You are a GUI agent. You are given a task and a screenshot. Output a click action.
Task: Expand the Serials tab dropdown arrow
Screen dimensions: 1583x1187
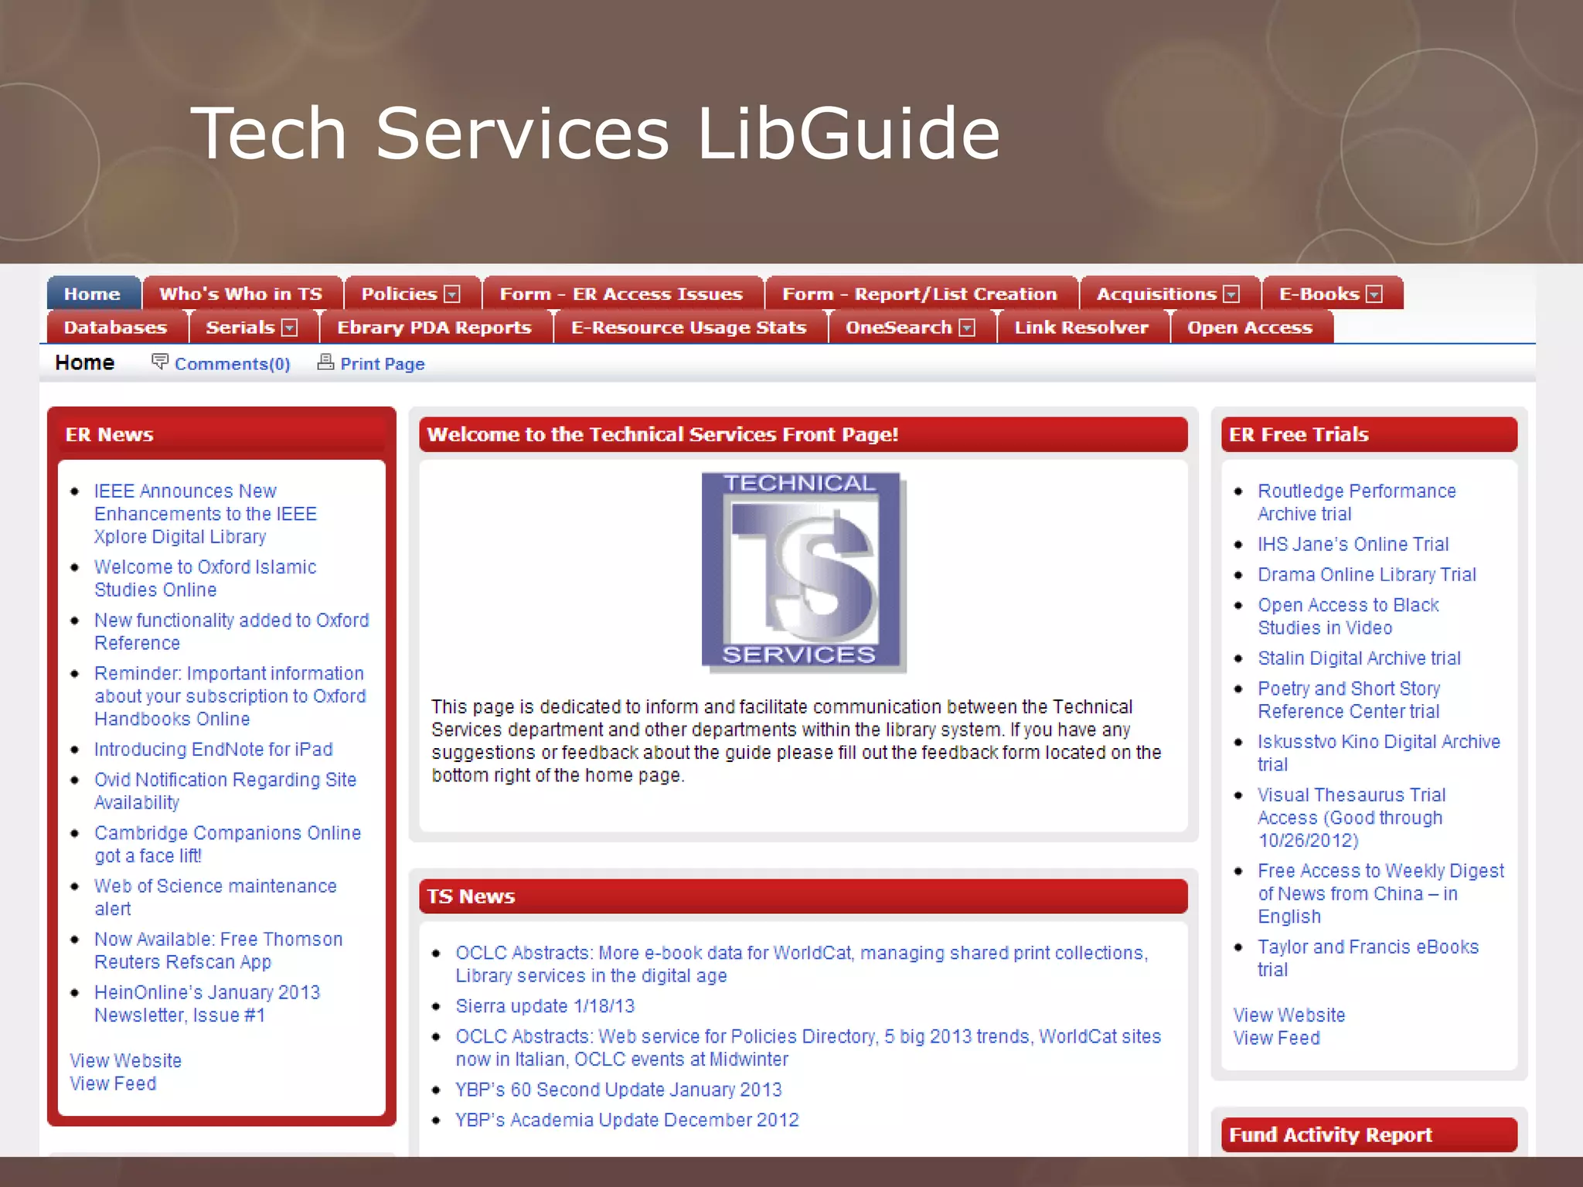click(x=290, y=328)
